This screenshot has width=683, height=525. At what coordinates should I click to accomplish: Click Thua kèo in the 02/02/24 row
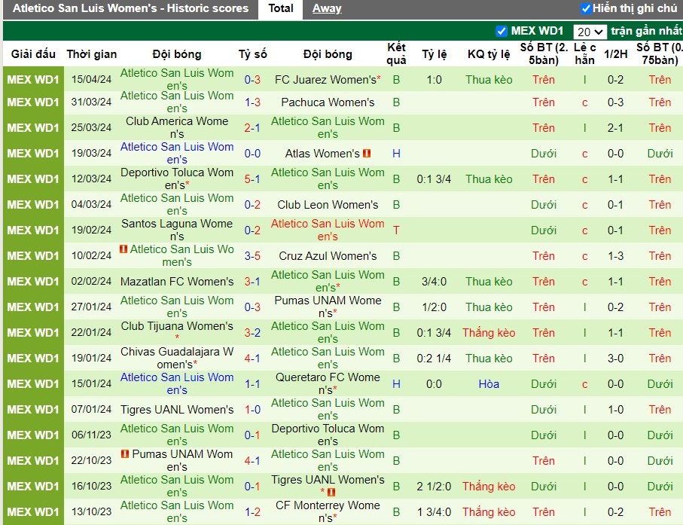coord(489,282)
